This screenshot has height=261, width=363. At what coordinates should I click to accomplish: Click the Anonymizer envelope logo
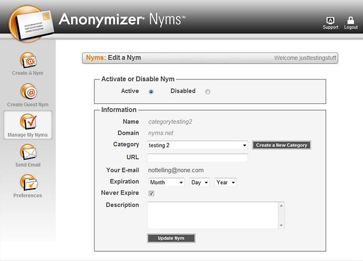pos(28,23)
